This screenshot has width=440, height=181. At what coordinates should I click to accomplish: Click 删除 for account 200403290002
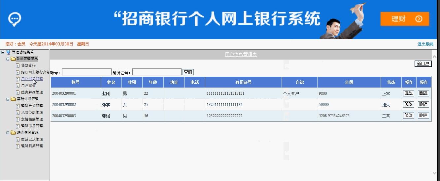423,104
